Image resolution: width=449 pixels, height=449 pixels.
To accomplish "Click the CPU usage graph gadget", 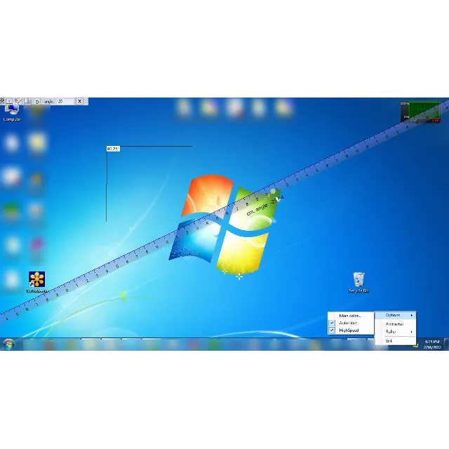I will [420, 112].
